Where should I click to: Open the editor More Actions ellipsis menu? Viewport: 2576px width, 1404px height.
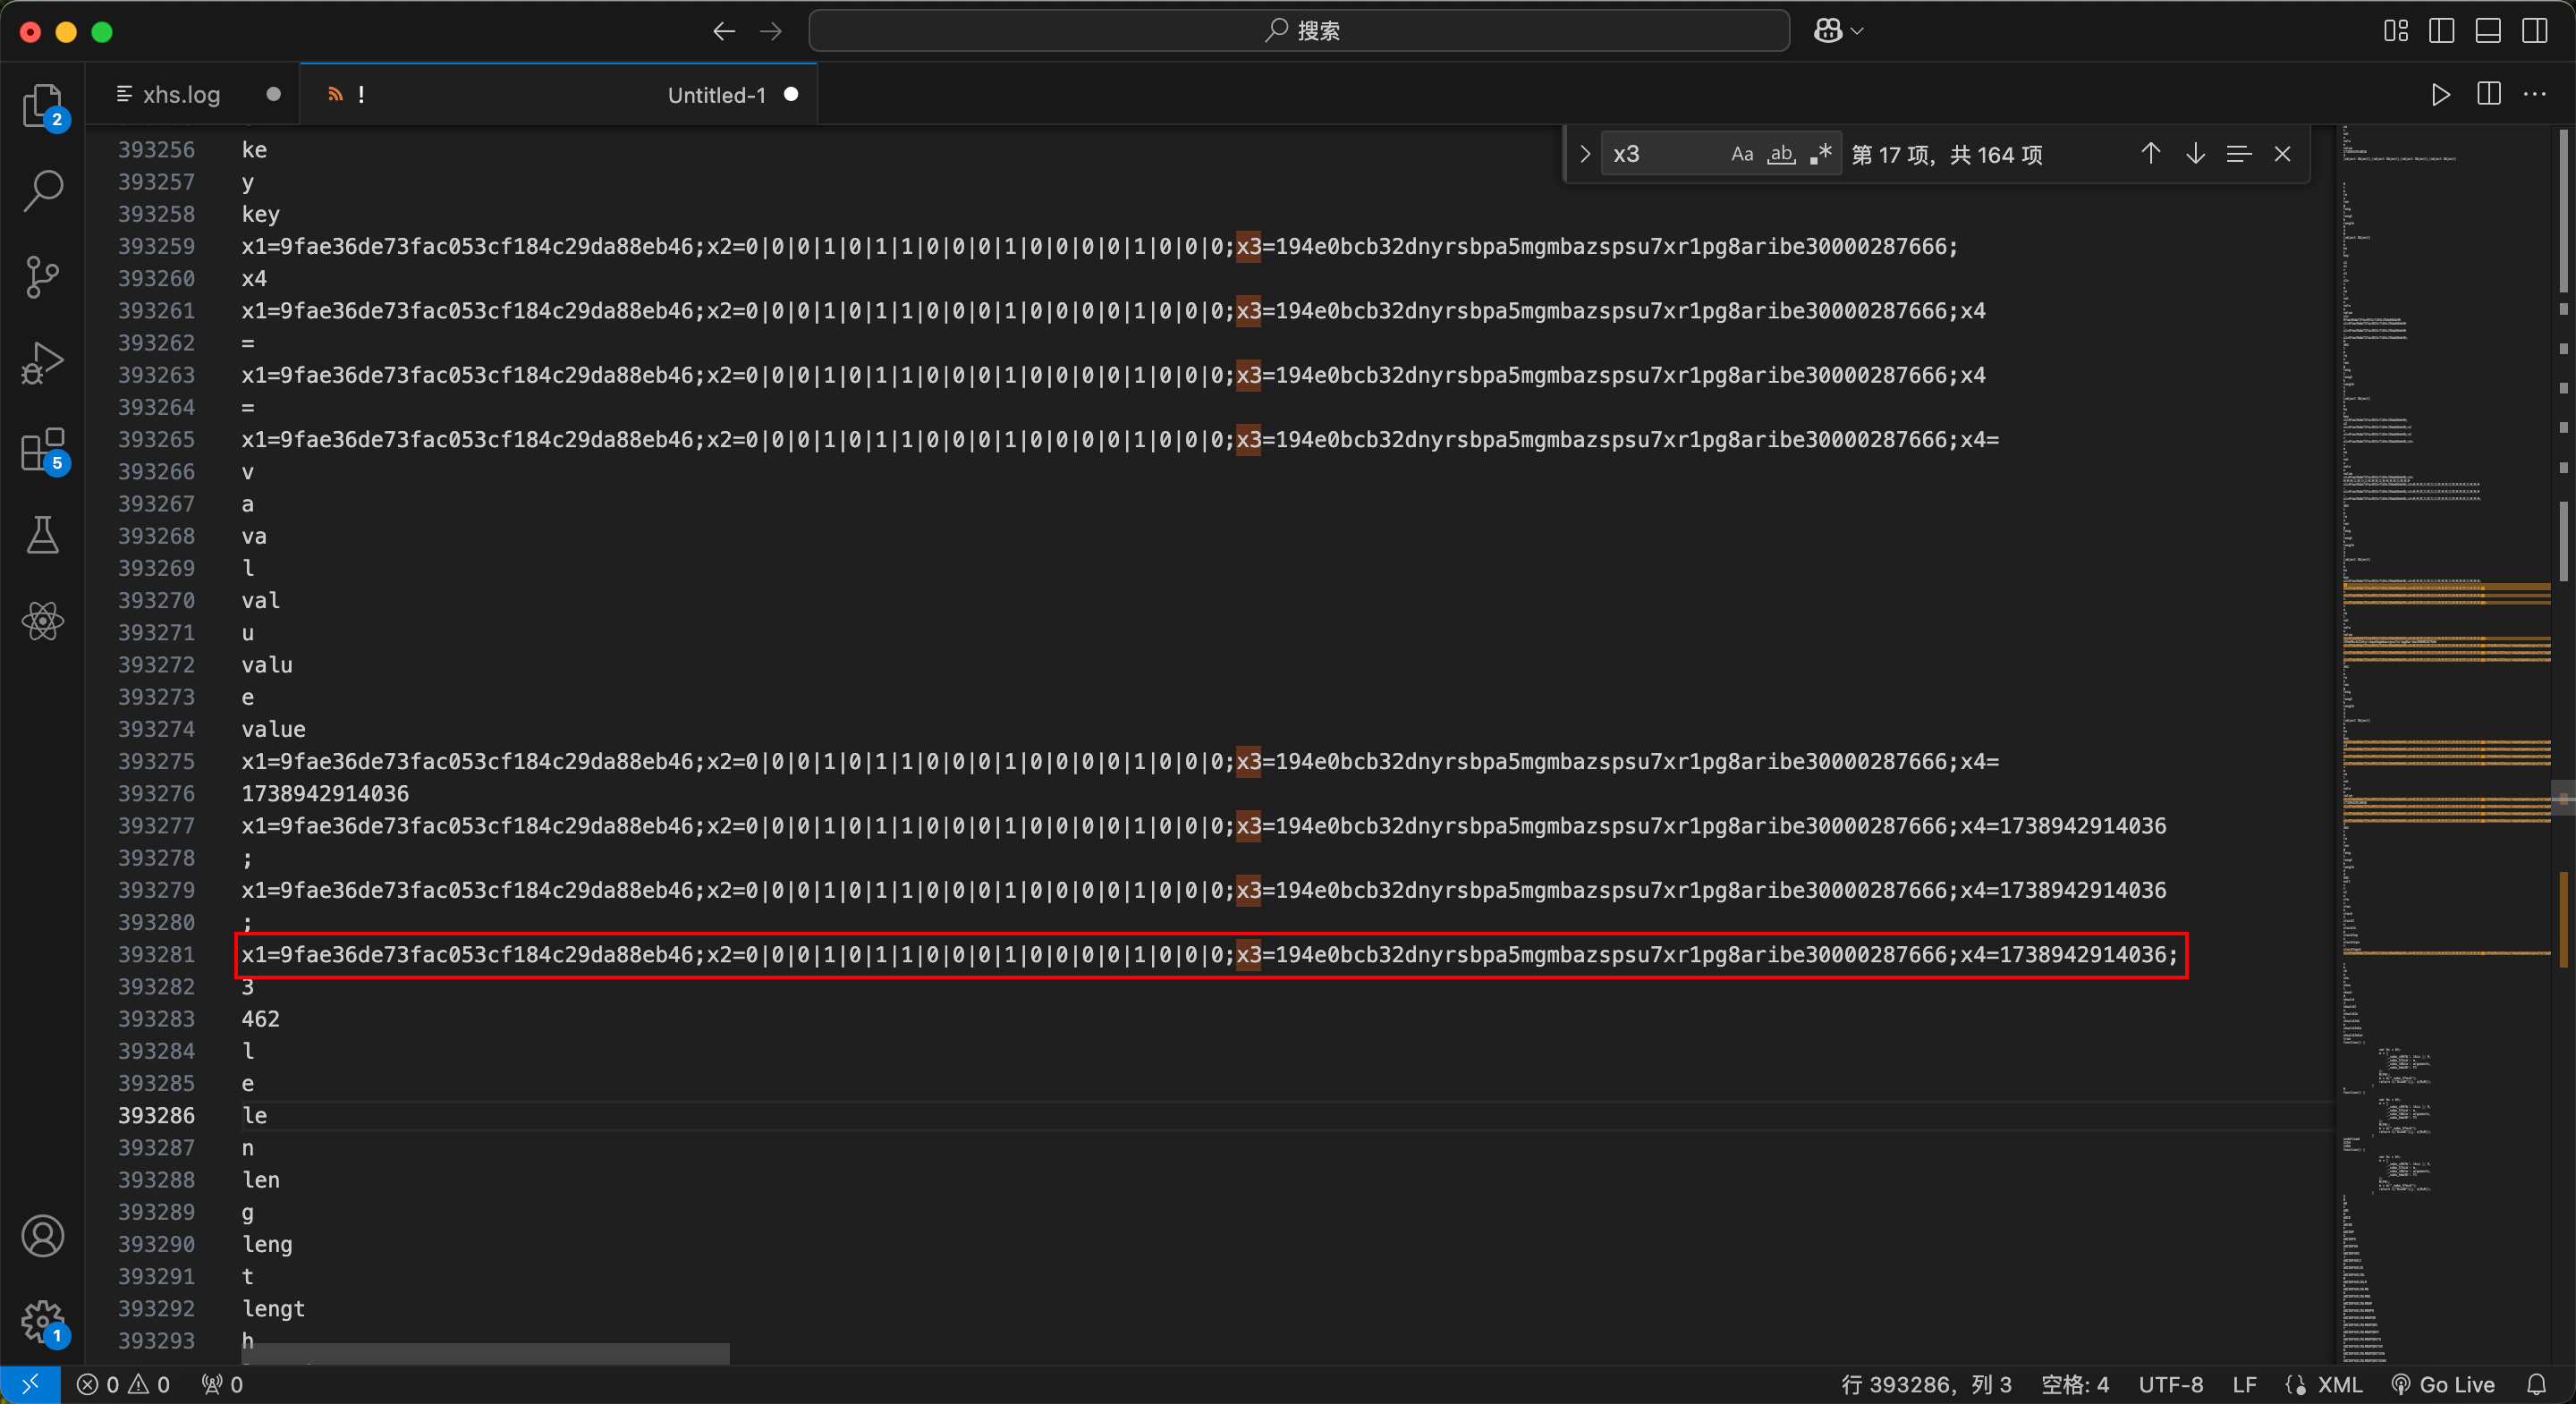coord(2534,94)
